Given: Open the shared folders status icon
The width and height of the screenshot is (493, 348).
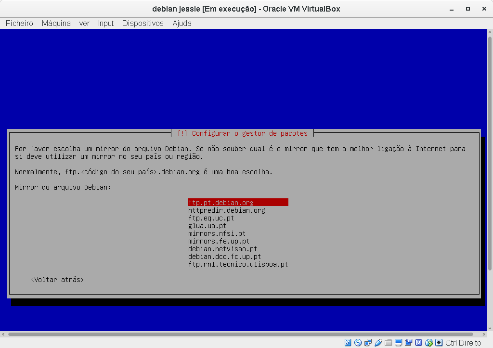Looking at the screenshot, I should pos(389,343).
